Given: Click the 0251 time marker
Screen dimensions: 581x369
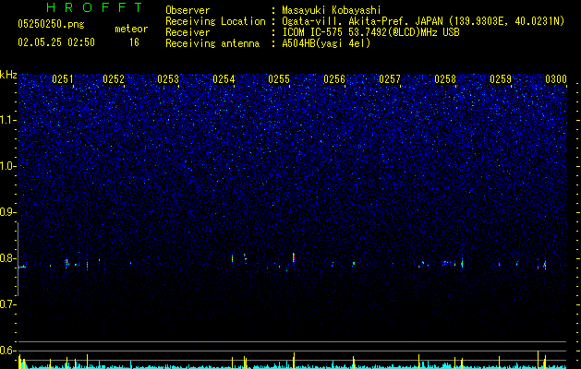Looking at the screenshot, I should pos(63,79).
